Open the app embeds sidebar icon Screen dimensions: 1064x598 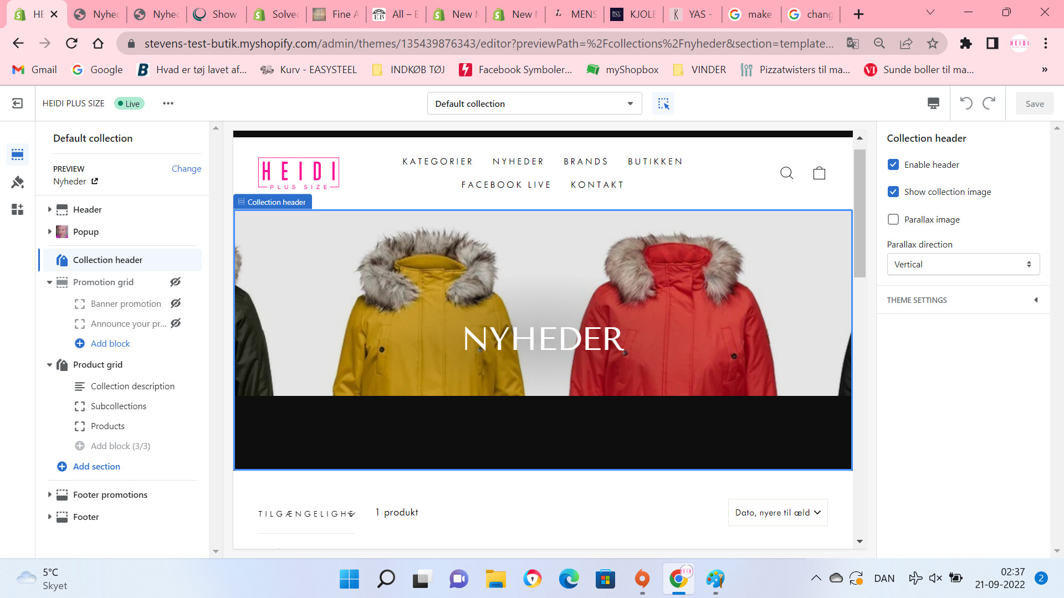click(17, 209)
